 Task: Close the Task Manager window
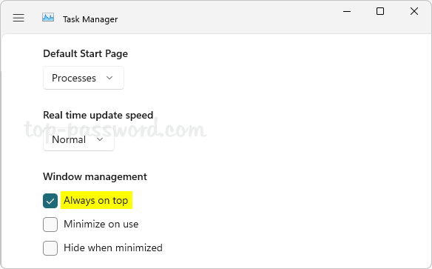click(414, 11)
